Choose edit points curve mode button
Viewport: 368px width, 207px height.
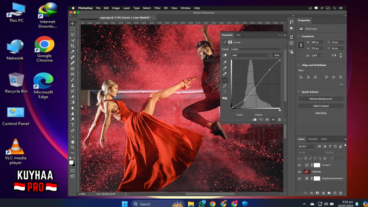[225, 80]
